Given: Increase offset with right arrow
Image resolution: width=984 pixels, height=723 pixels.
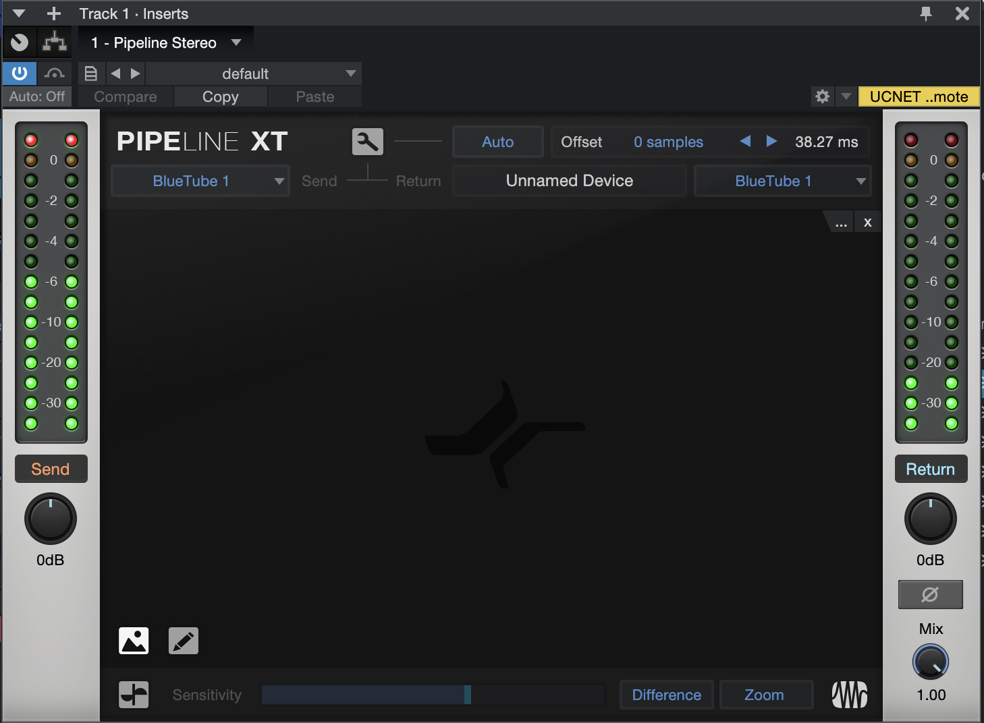Looking at the screenshot, I should [771, 142].
